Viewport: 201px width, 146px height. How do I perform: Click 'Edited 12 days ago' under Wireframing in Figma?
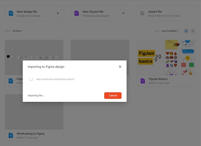27,138
